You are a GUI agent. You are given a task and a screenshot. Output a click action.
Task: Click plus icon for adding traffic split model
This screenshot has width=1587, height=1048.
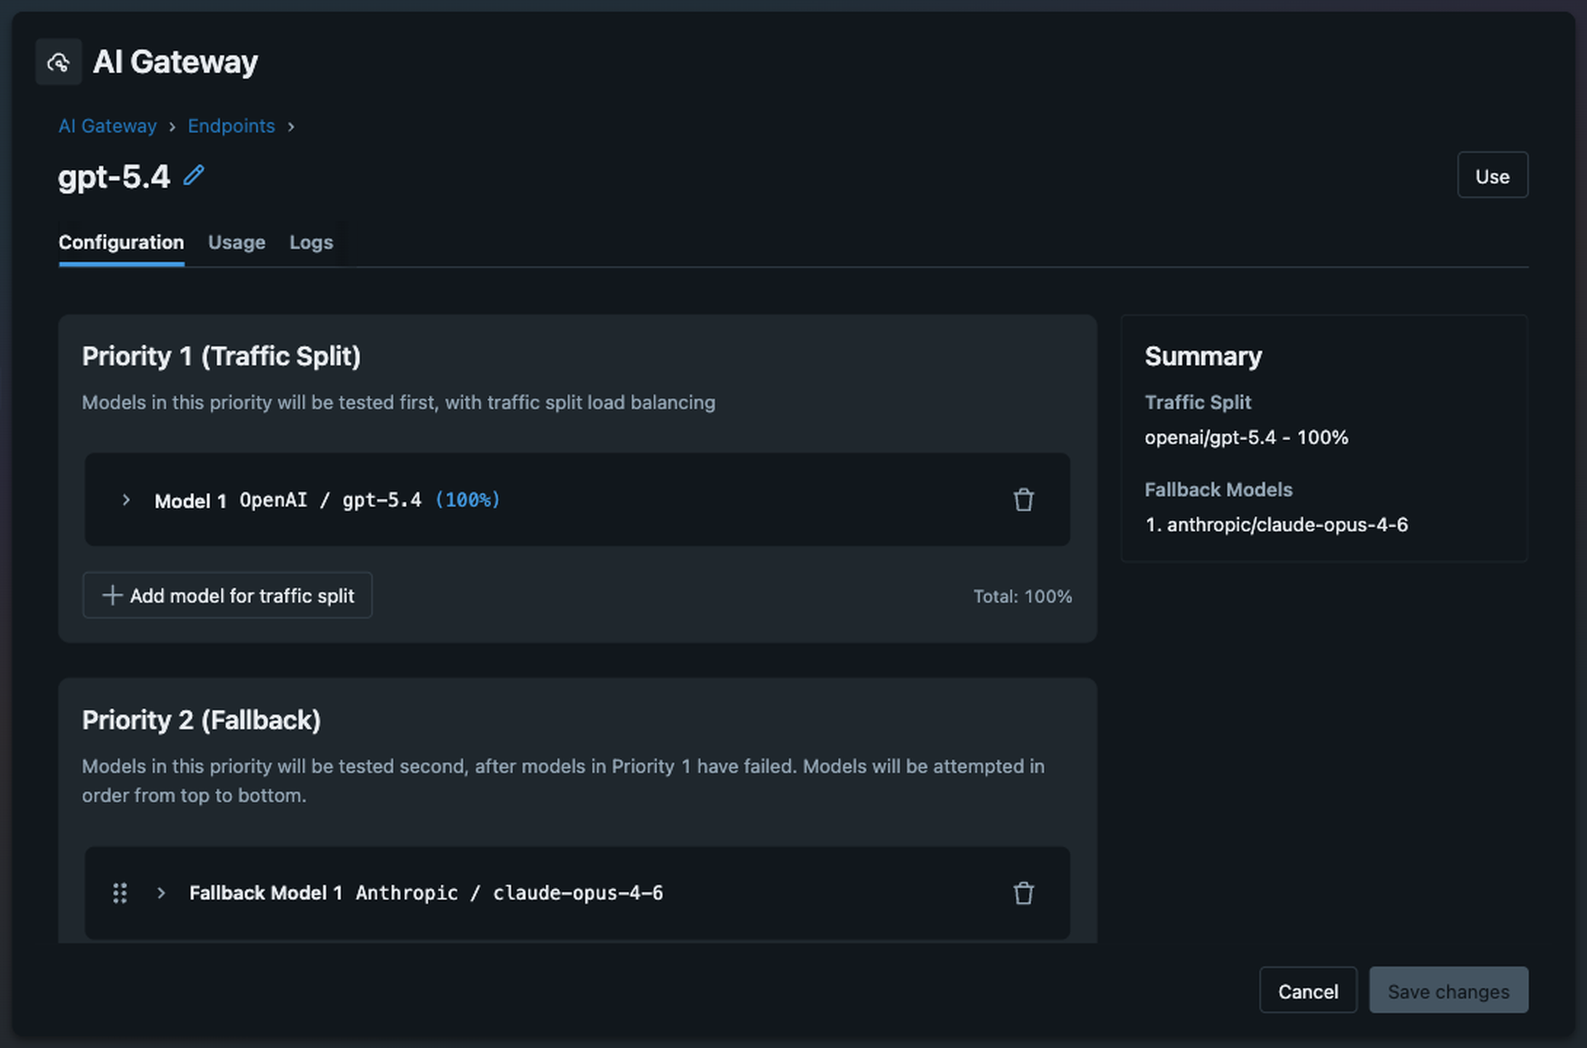[x=112, y=595]
